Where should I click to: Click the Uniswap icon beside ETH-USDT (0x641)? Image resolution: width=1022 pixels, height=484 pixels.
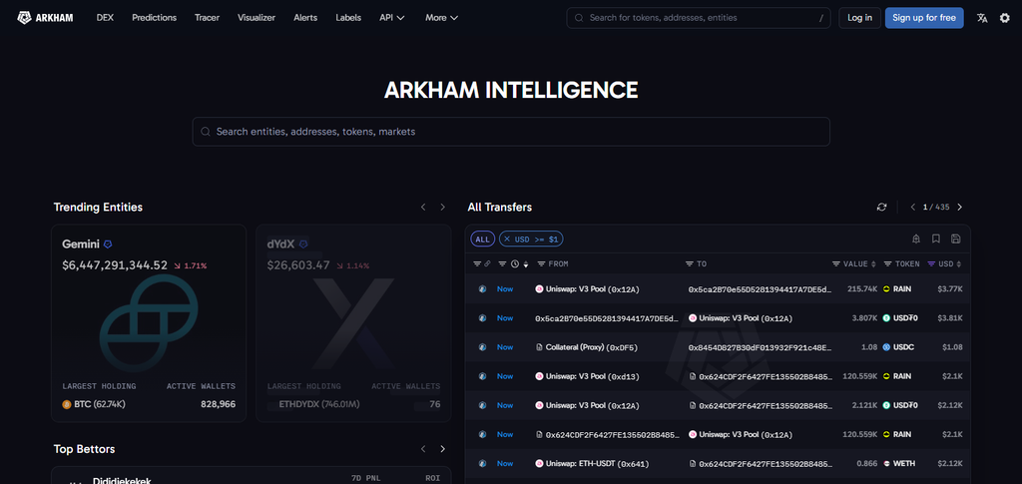pos(539,464)
